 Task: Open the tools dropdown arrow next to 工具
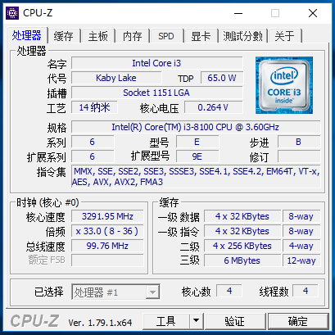click(x=196, y=321)
